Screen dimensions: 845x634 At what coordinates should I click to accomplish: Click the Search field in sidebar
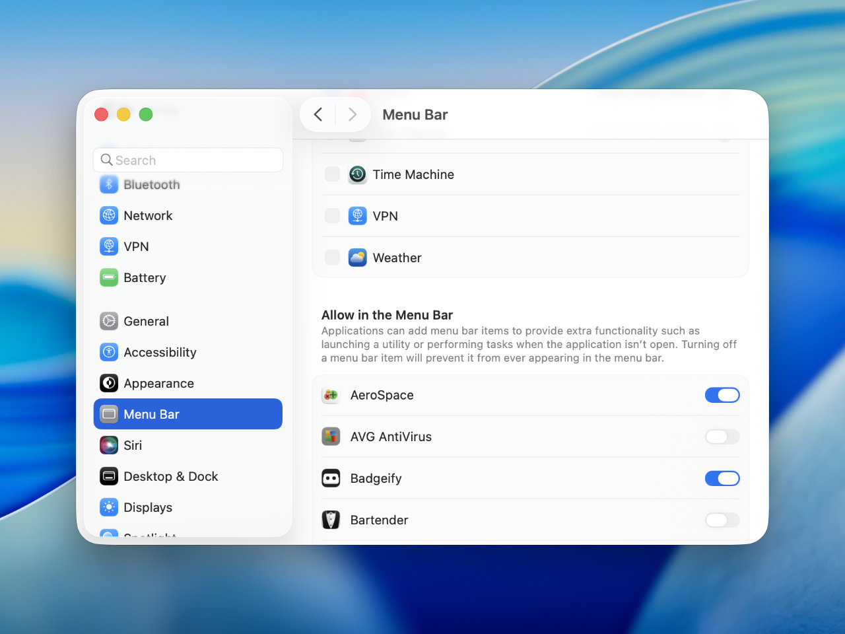coord(188,160)
